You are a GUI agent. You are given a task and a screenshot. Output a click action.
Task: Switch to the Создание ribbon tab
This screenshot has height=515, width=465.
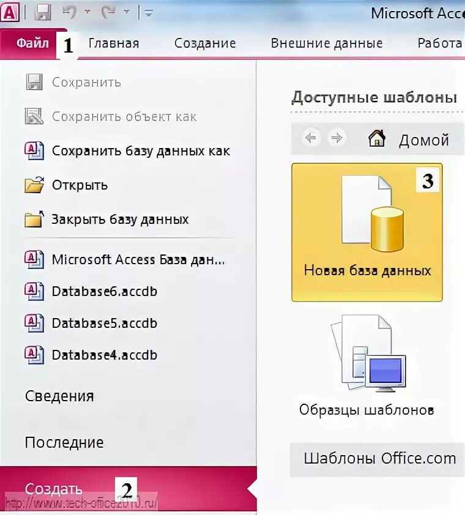point(205,43)
